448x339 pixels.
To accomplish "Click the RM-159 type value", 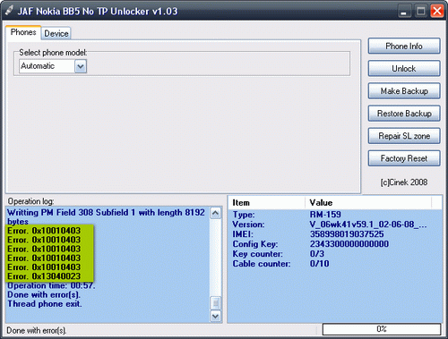I will click(x=325, y=215).
